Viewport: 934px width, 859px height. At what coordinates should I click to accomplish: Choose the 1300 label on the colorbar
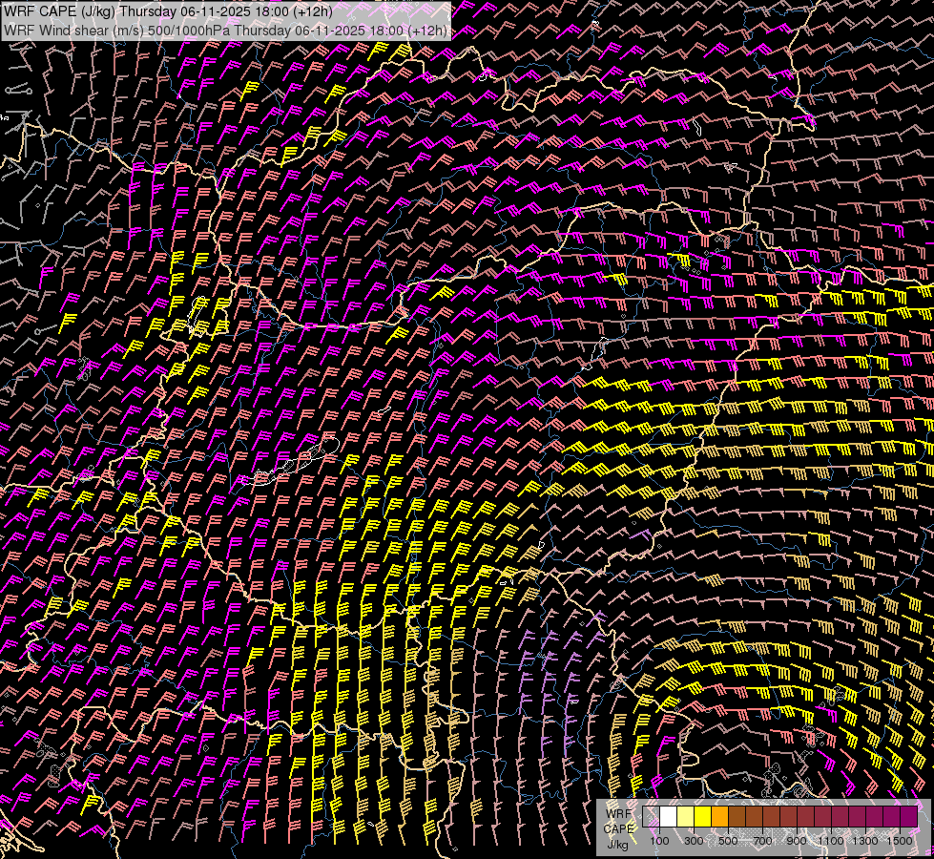point(865,841)
